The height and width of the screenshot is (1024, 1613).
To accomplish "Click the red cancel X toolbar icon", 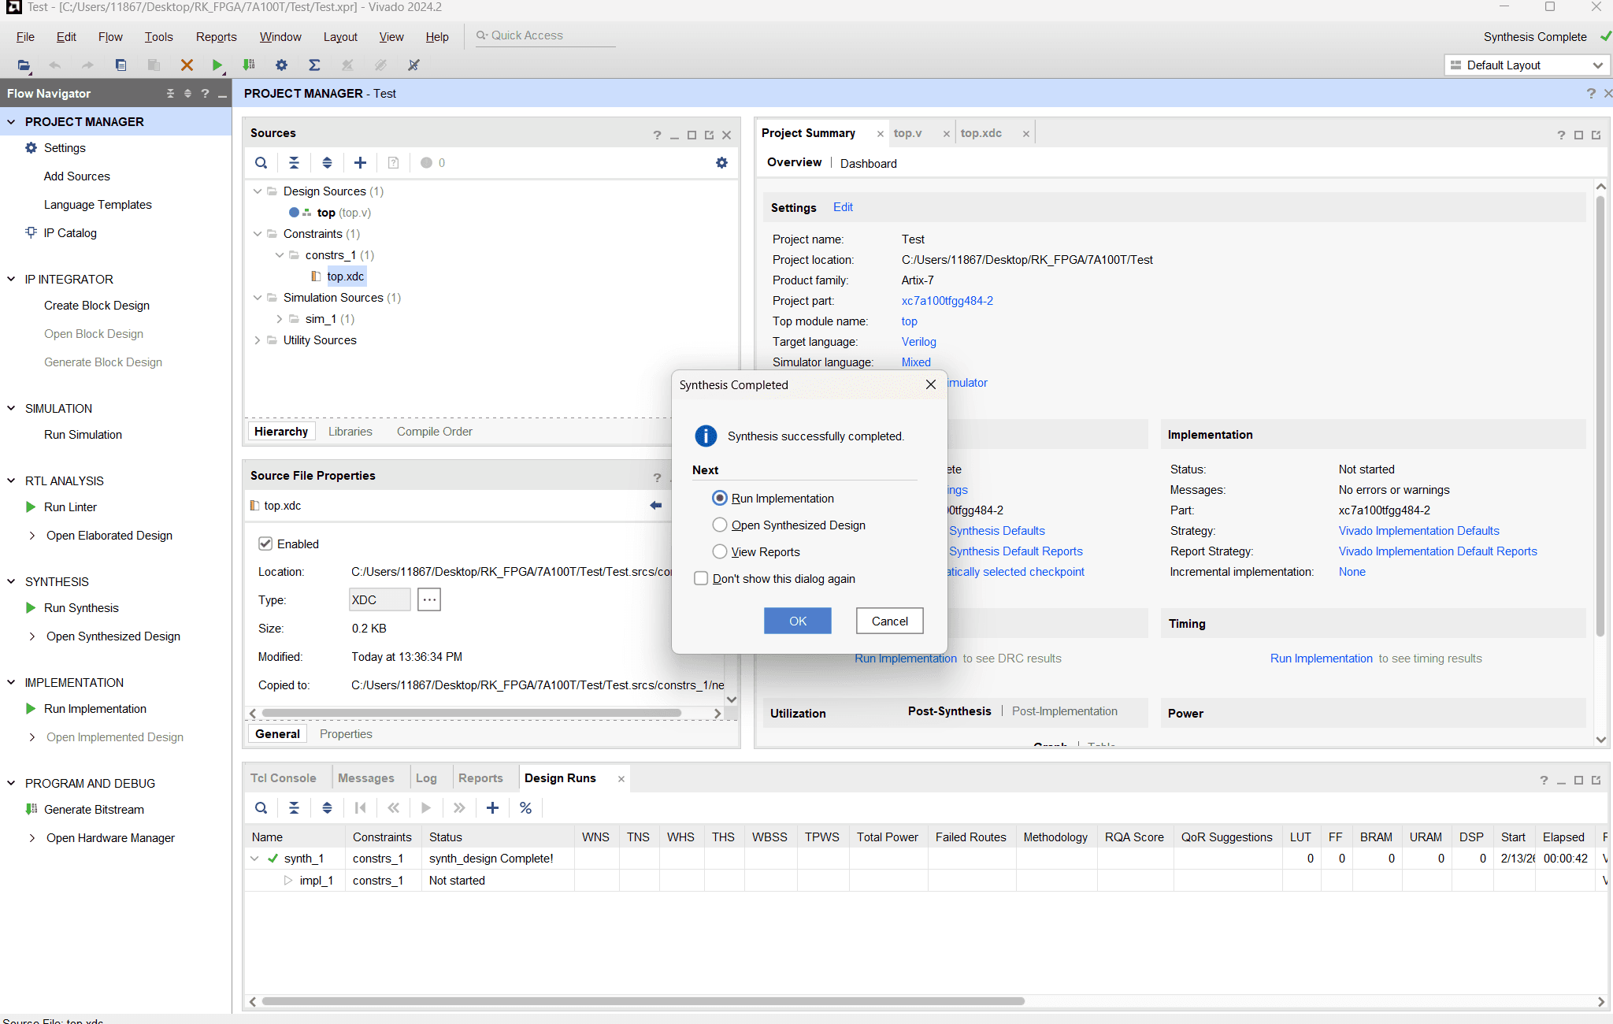I will click(187, 65).
